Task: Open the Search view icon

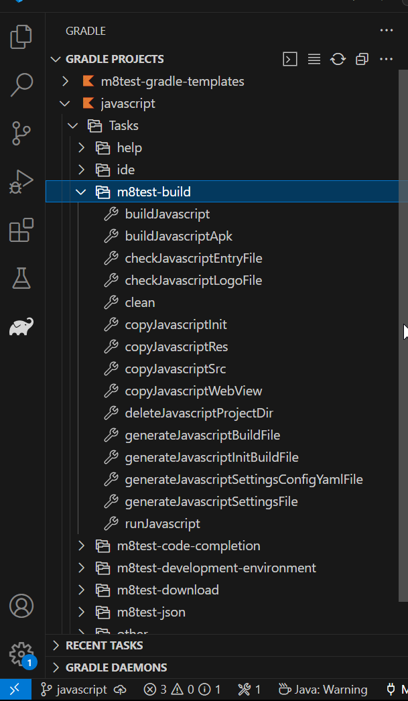Action: point(21,84)
